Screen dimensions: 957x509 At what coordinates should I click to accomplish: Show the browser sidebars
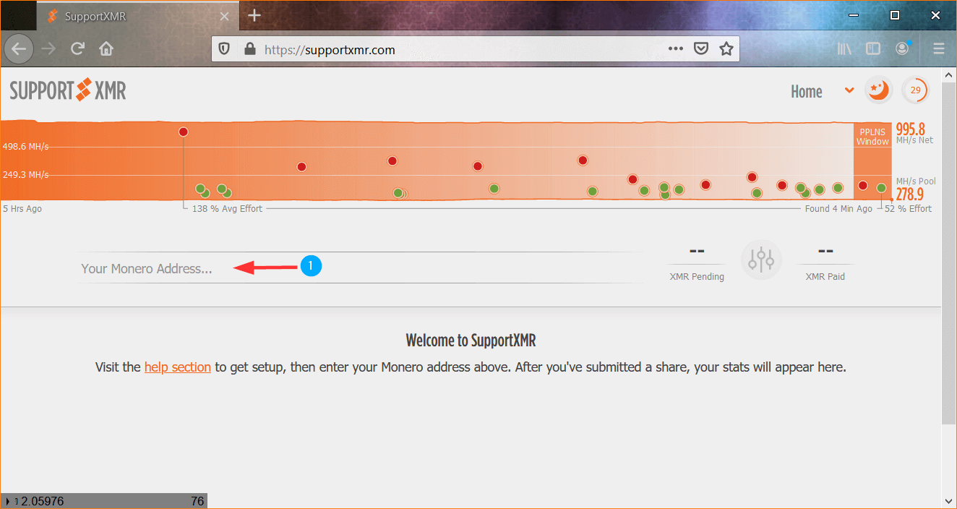(873, 49)
